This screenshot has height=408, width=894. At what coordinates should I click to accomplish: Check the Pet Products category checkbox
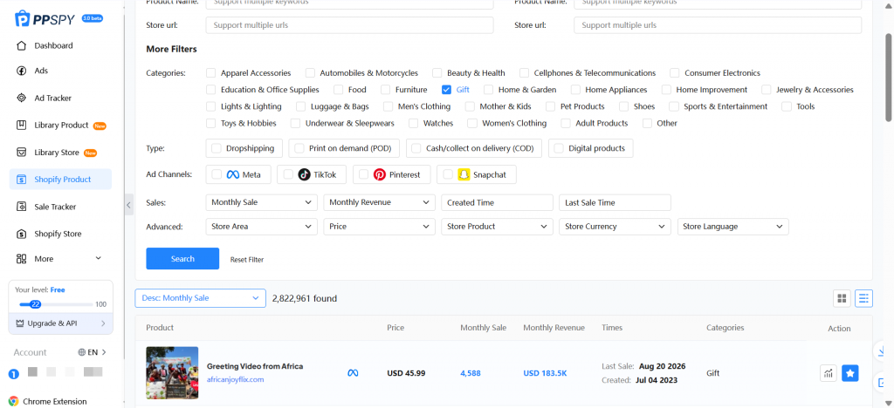coord(550,106)
